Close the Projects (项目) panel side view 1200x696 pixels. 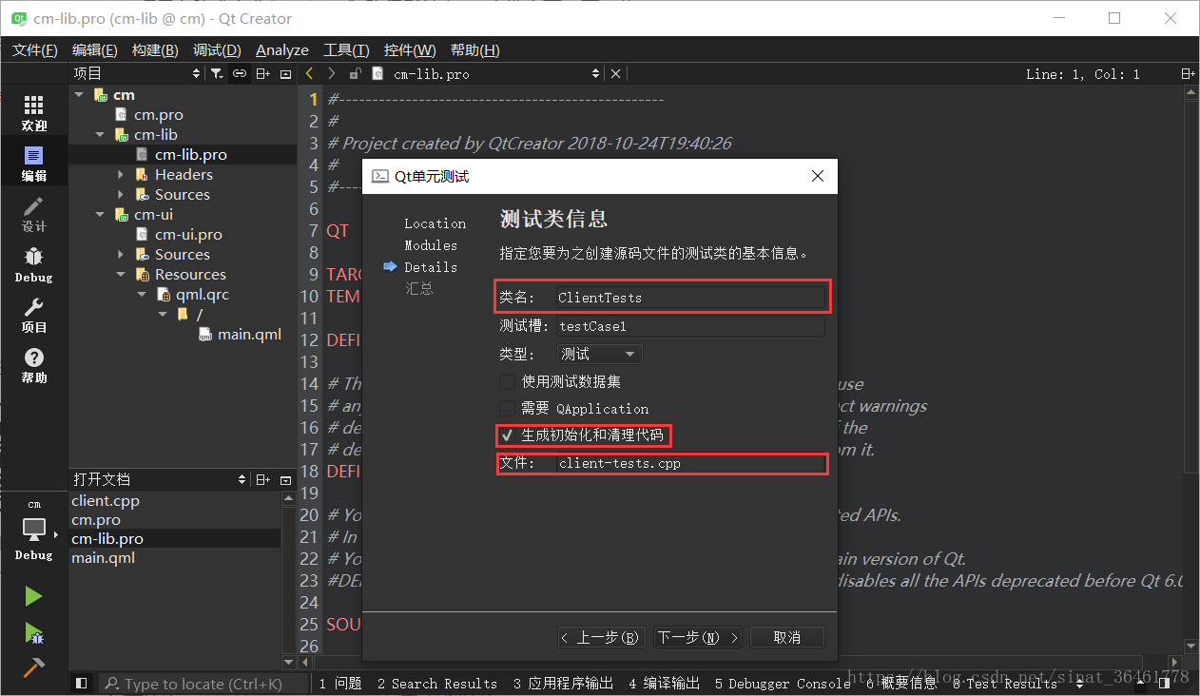(x=285, y=73)
